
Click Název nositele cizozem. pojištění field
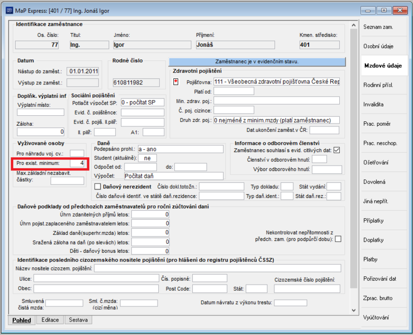[x=217, y=268]
